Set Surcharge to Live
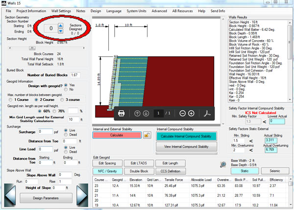 pyautogui.click(x=66, y=130)
